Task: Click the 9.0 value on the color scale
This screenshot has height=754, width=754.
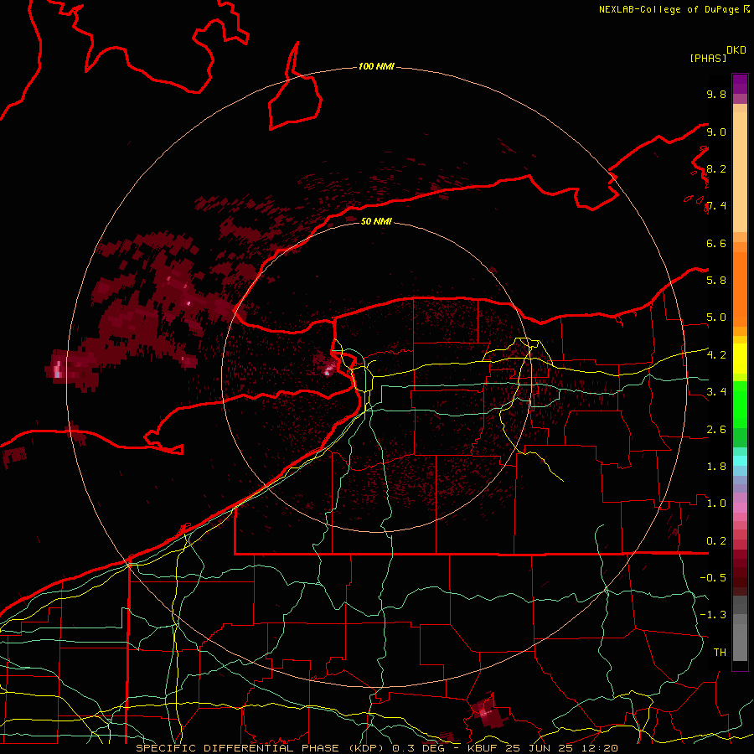Action: 716,132
